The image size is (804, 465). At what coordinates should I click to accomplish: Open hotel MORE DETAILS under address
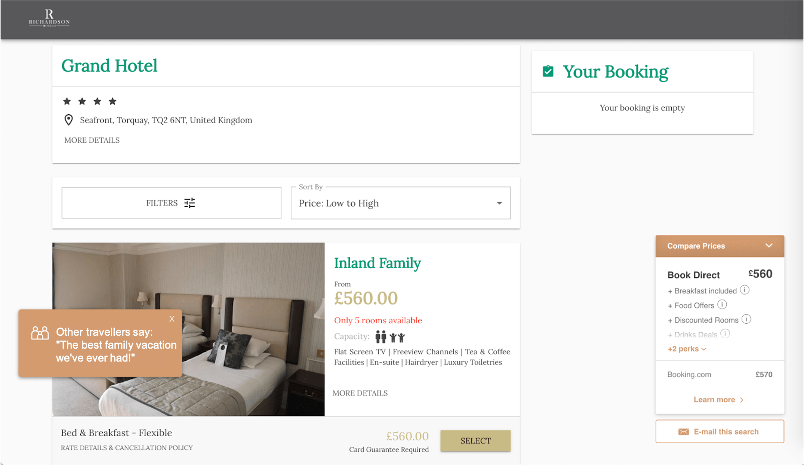point(92,140)
